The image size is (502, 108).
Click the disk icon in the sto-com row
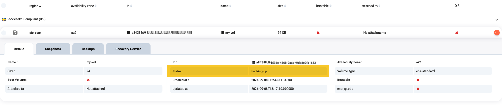[15, 33]
